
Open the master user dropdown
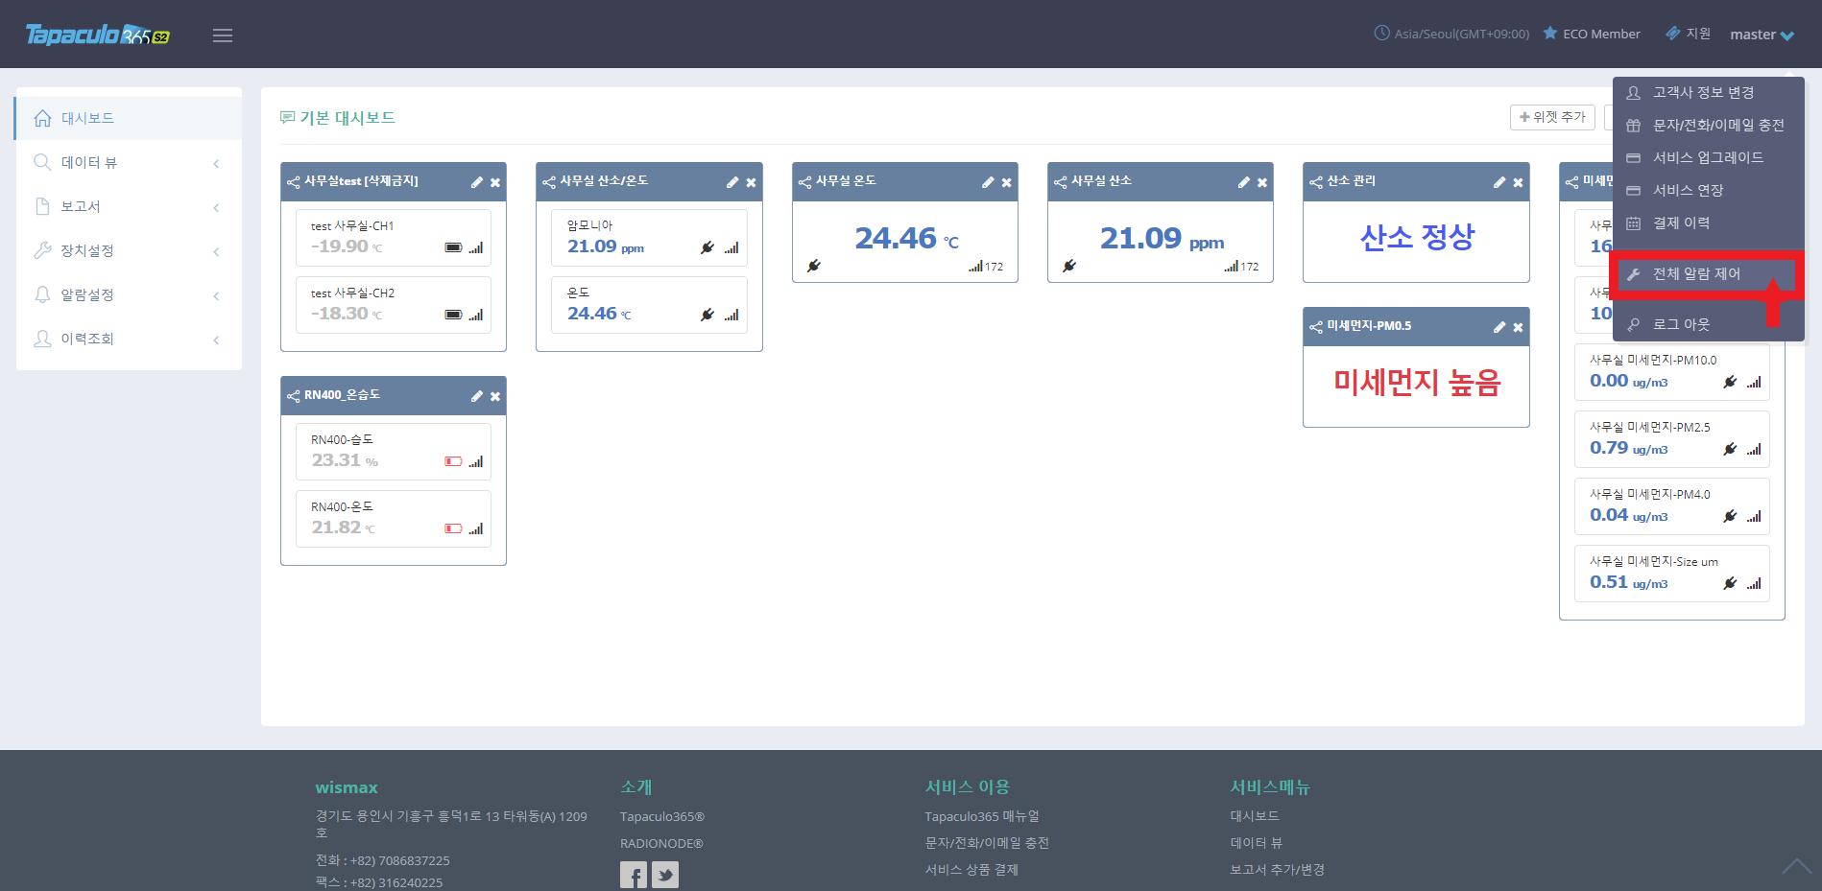click(x=1762, y=35)
